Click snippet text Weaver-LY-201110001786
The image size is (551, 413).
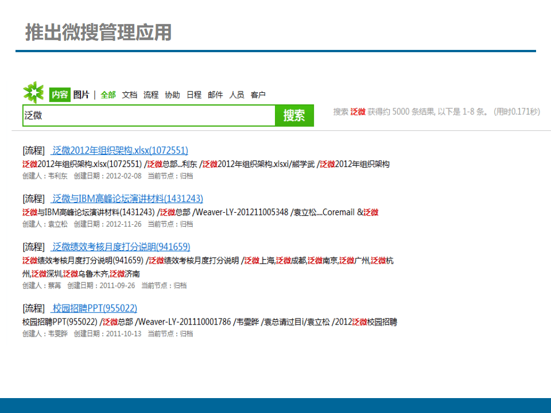184,322
